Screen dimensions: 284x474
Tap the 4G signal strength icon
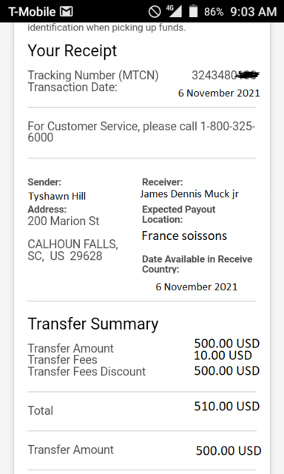tap(174, 11)
